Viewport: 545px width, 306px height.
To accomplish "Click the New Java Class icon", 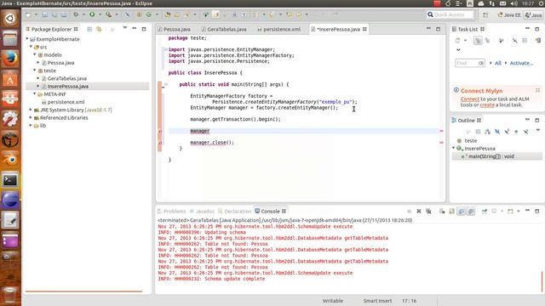I will point(149,14).
